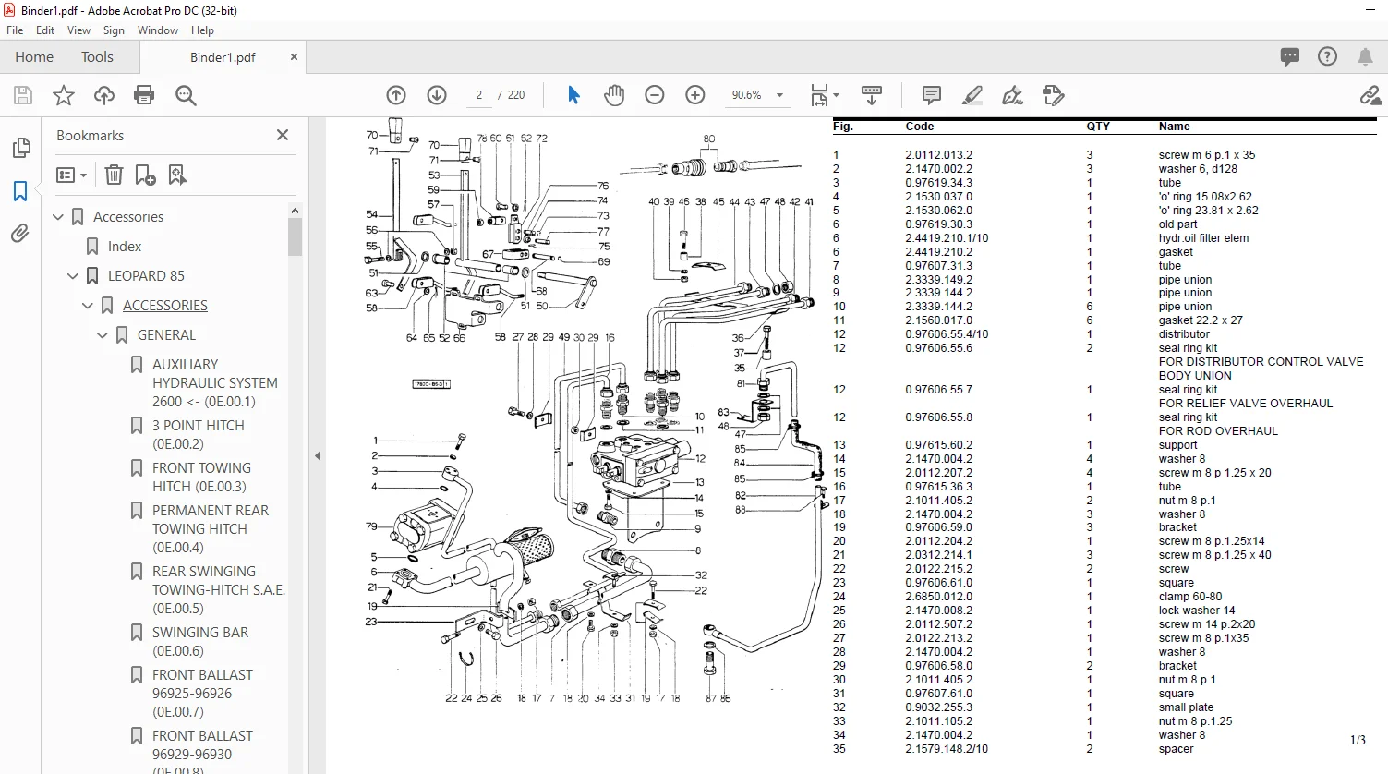Open the Attachments paperclip panel
Image resolution: width=1388 pixels, height=774 pixels.
tap(20, 234)
